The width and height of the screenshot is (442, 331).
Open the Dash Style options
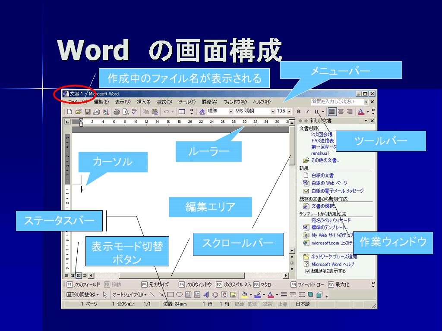point(293,295)
